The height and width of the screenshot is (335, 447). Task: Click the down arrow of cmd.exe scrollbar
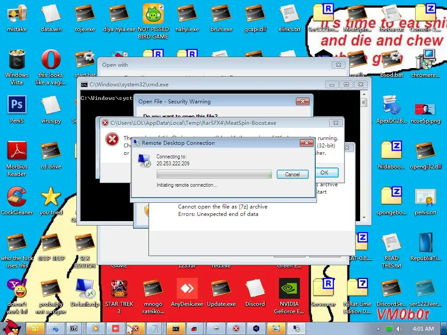click(x=364, y=217)
